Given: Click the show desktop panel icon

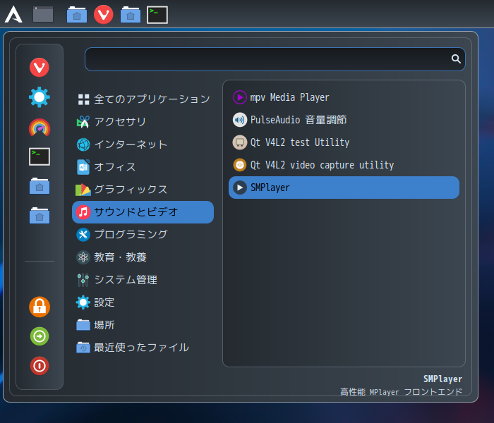Looking at the screenshot, I should point(43,15).
